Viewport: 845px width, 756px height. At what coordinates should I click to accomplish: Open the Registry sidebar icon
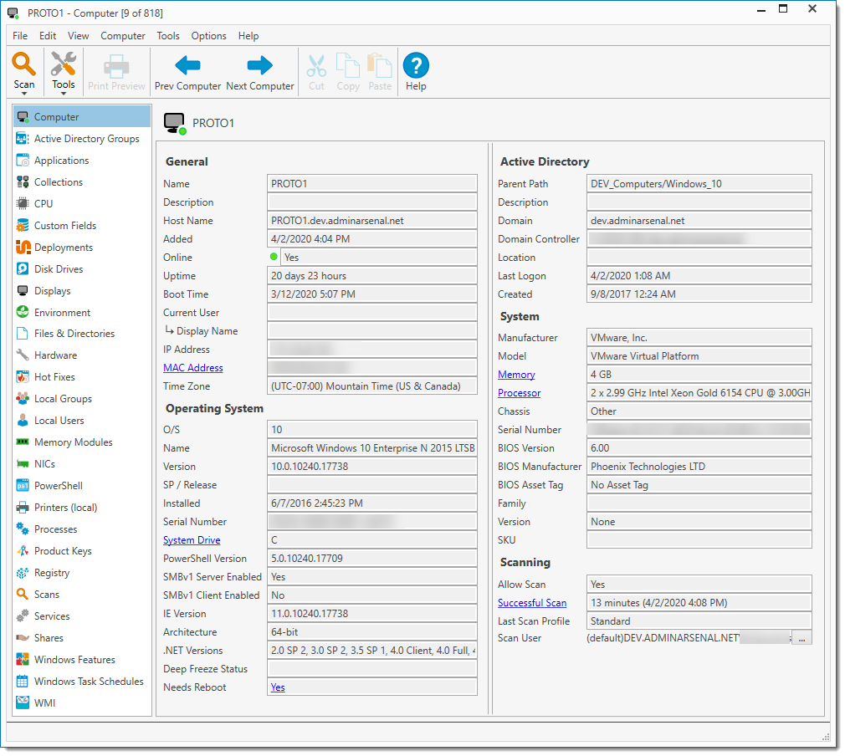(x=23, y=573)
